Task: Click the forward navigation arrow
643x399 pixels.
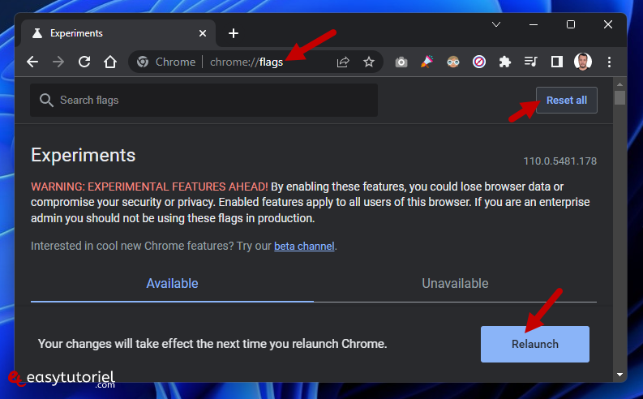Action: (x=58, y=62)
